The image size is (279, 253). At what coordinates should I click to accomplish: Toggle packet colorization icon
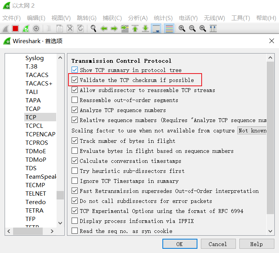169,28
